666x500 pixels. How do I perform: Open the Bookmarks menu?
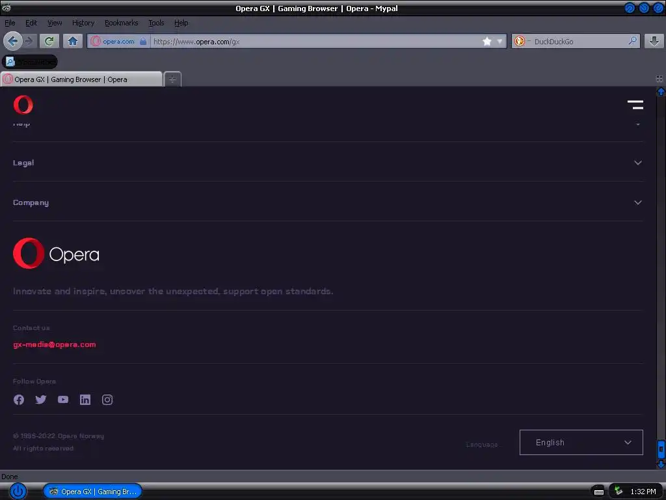[122, 23]
